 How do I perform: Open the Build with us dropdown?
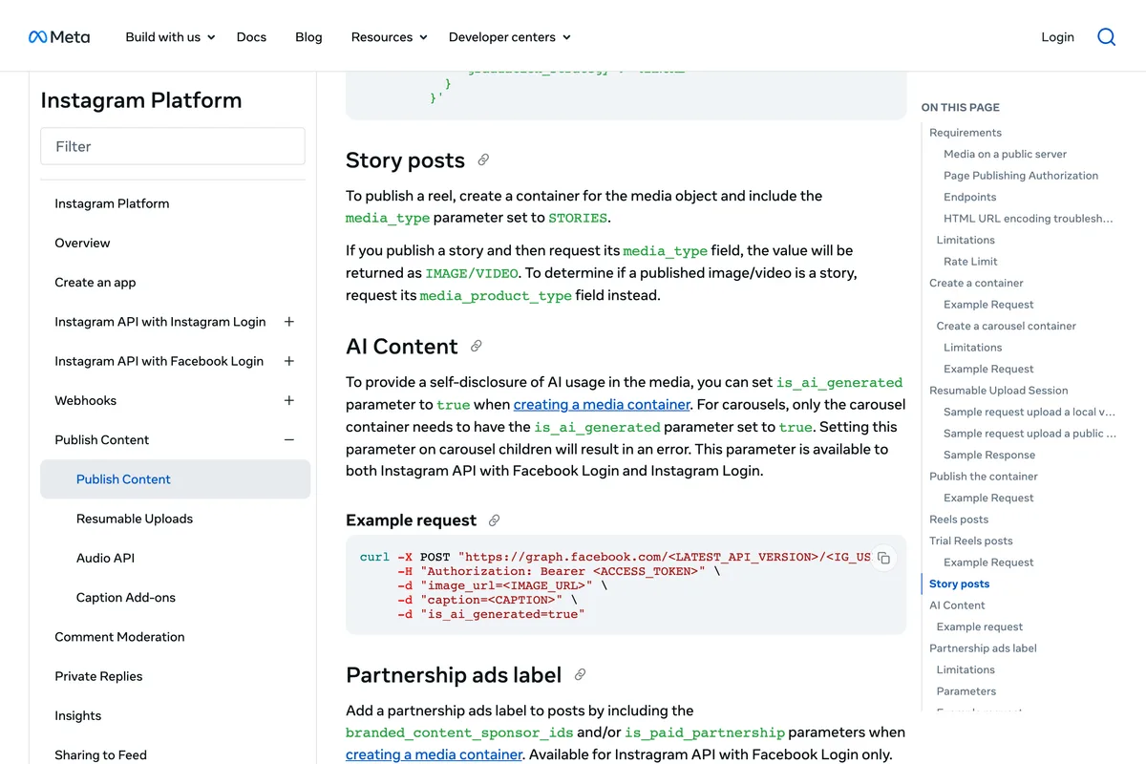(170, 37)
